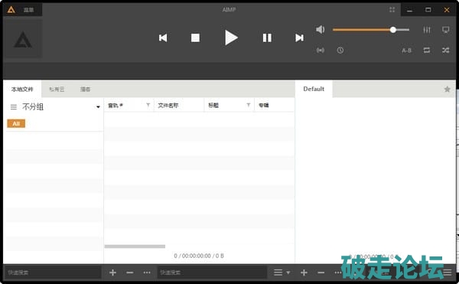Open library more options ellipsis button

[x=147, y=273]
